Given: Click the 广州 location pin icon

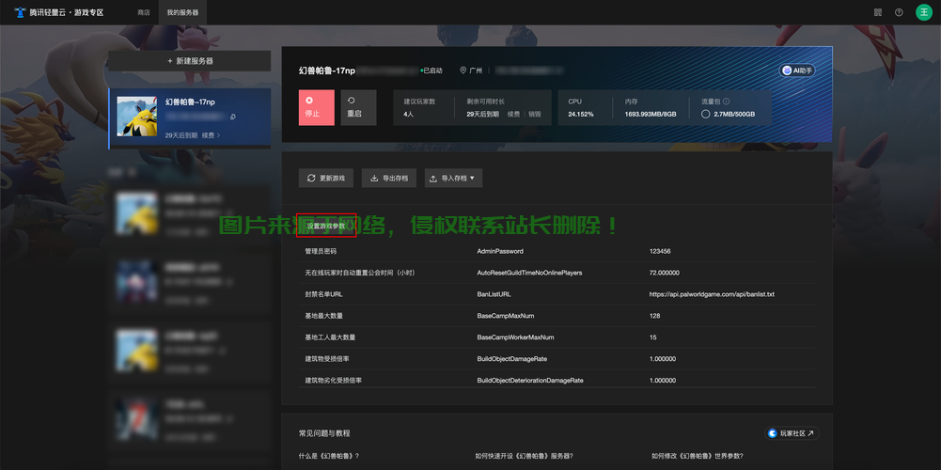Looking at the screenshot, I should (463, 70).
